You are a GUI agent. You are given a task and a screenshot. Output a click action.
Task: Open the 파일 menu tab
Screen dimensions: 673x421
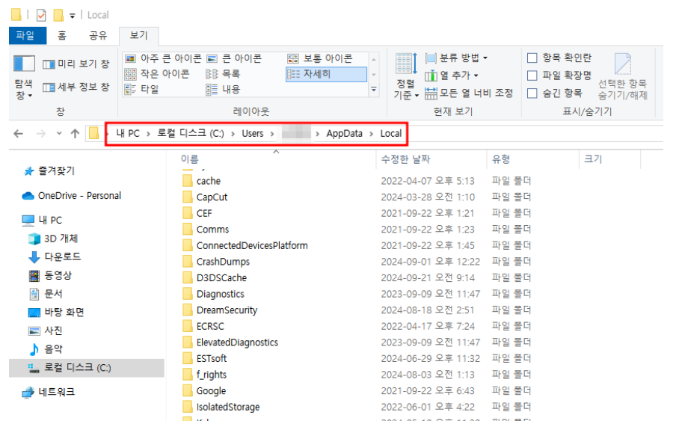tap(25, 35)
